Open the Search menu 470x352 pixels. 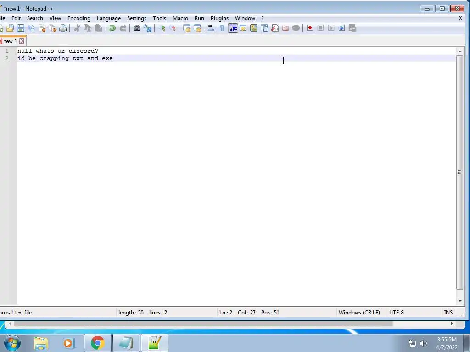pos(35,18)
